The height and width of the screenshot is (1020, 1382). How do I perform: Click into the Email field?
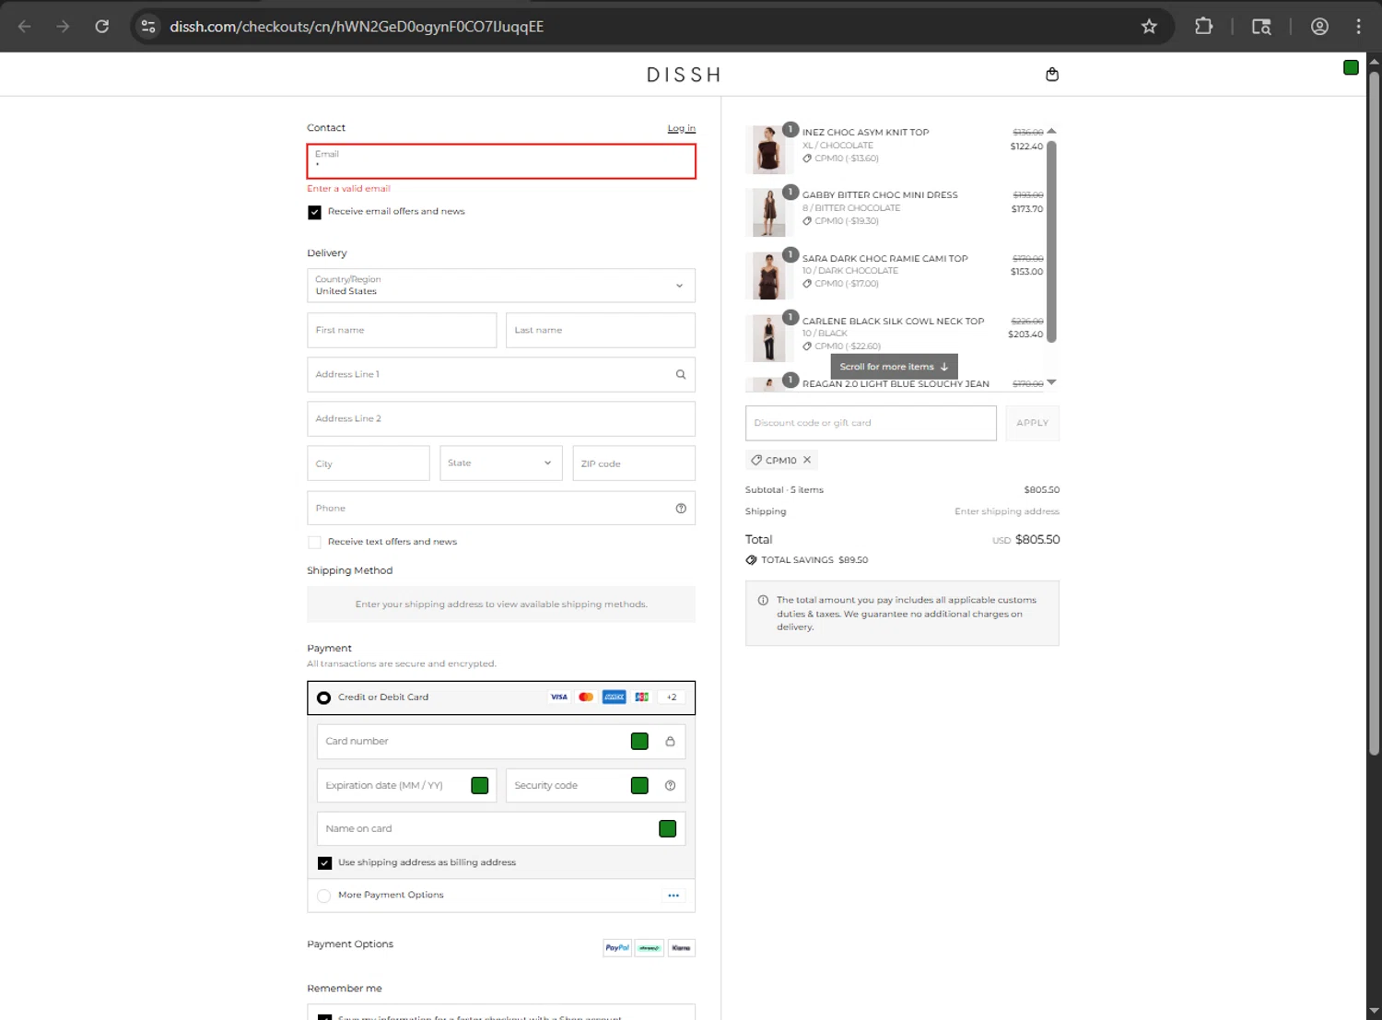pos(501,161)
